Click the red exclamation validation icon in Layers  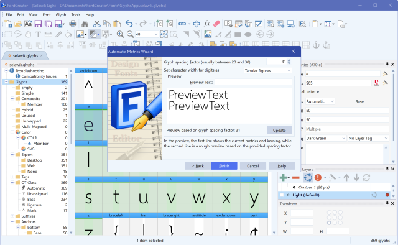point(318,178)
